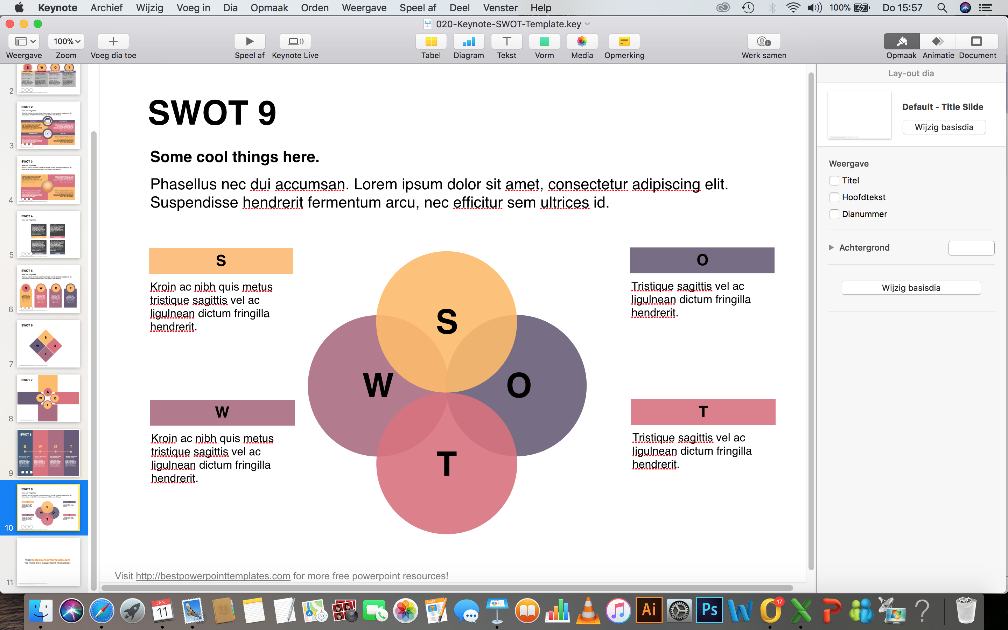This screenshot has width=1008, height=630.
Task: Add a text box with Tekst
Action: pos(506,41)
